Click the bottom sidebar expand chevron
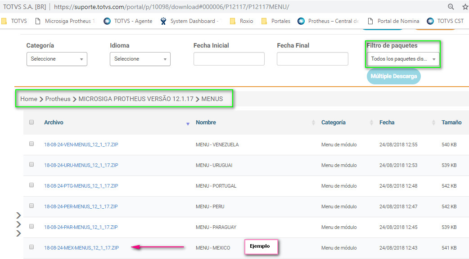 click(x=18, y=233)
